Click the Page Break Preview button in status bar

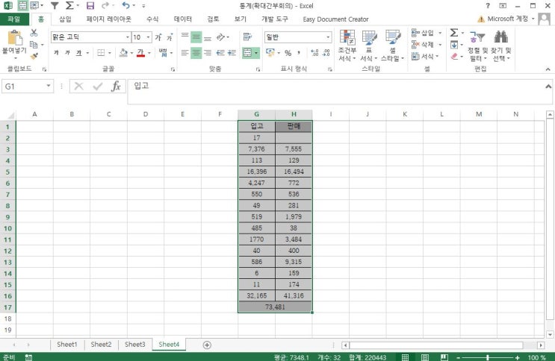tap(444, 357)
